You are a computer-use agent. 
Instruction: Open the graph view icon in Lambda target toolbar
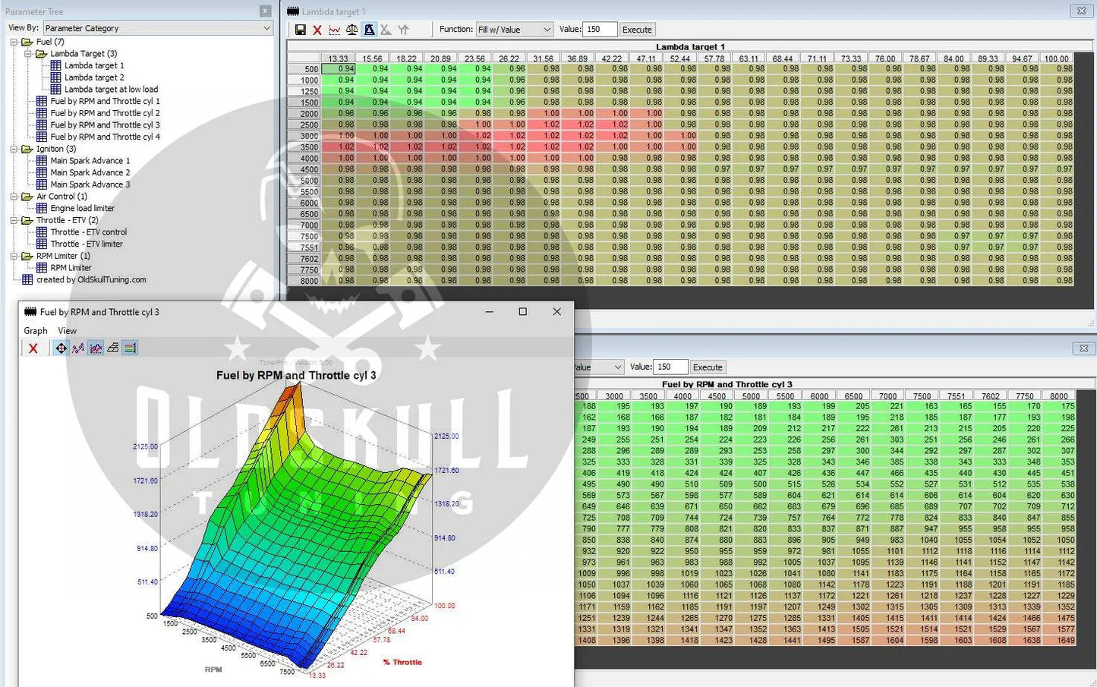(335, 30)
